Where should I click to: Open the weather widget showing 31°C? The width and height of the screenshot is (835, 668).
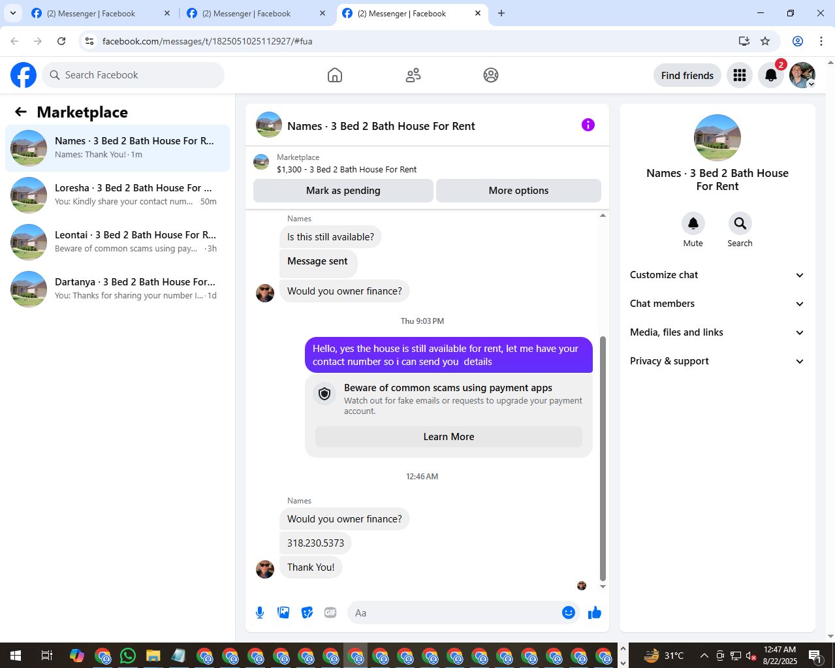pyautogui.click(x=663, y=656)
